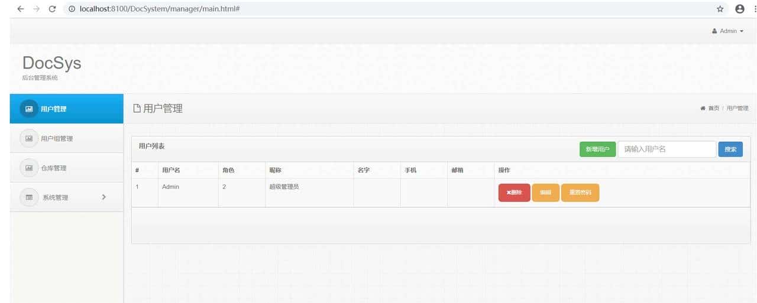Click the 用户管理 sidebar round icon
Image resolution: width=757 pixels, height=303 pixels.
29,109
